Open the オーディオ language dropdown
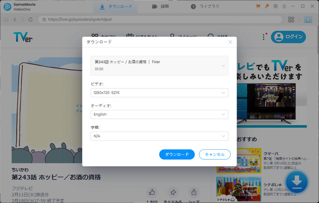319x203 pixels. coord(159,114)
